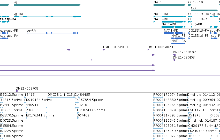Click the NAT1-RD transcript label

tap(161, 19)
